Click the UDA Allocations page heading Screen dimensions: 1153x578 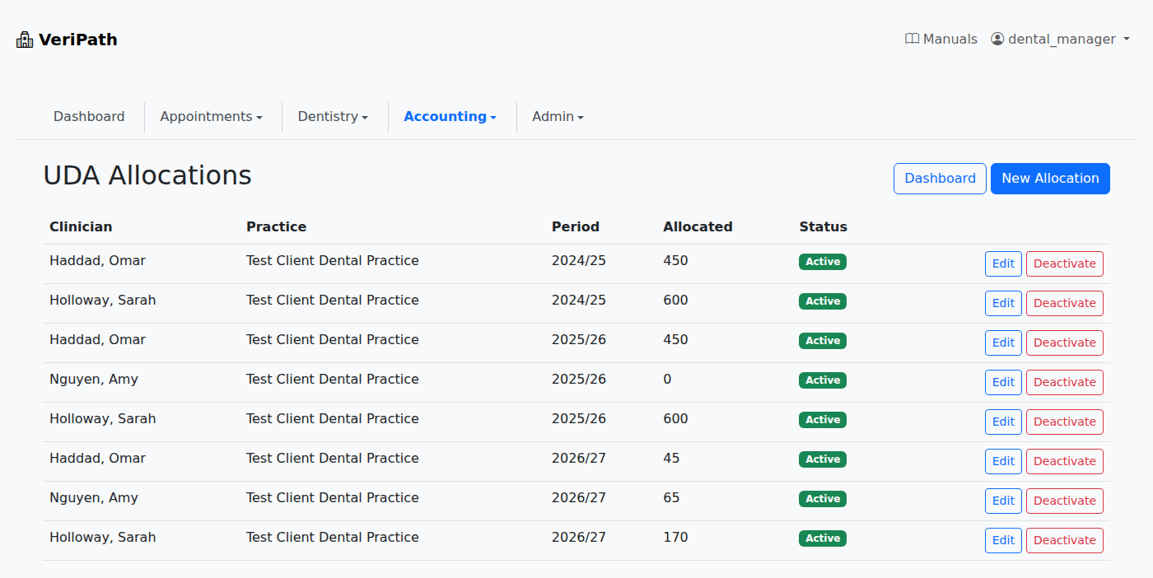[x=147, y=175]
